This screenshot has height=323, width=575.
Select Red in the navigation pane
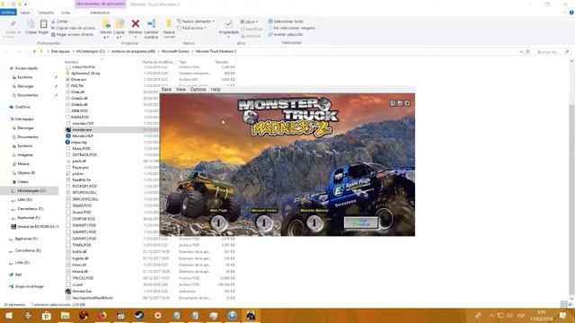pyautogui.click(x=18, y=275)
